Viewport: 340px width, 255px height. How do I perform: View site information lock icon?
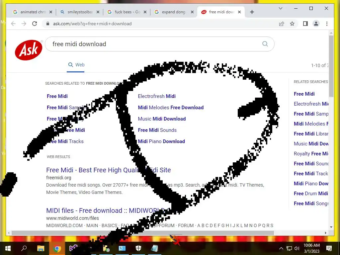pyautogui.click(x=48, y=24)
